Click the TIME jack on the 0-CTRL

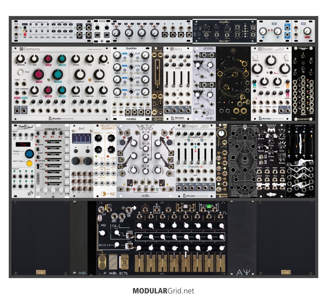pos(130,246)
